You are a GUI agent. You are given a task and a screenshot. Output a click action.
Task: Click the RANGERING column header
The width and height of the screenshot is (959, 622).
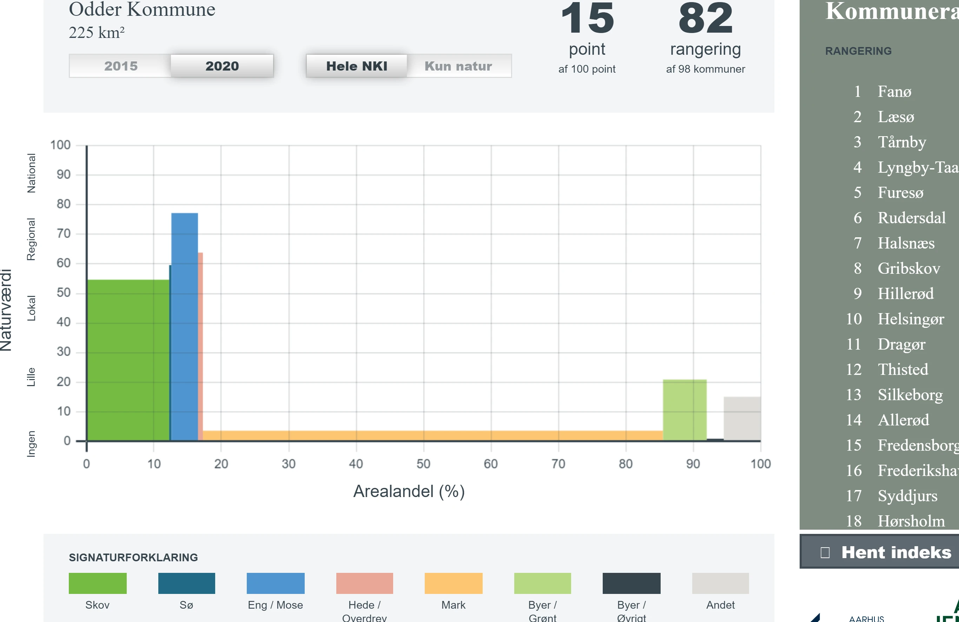[x=858, y=51]
